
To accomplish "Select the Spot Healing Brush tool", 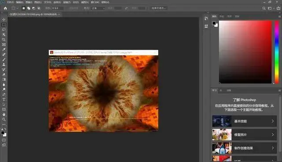I will [x=4, y=54].
